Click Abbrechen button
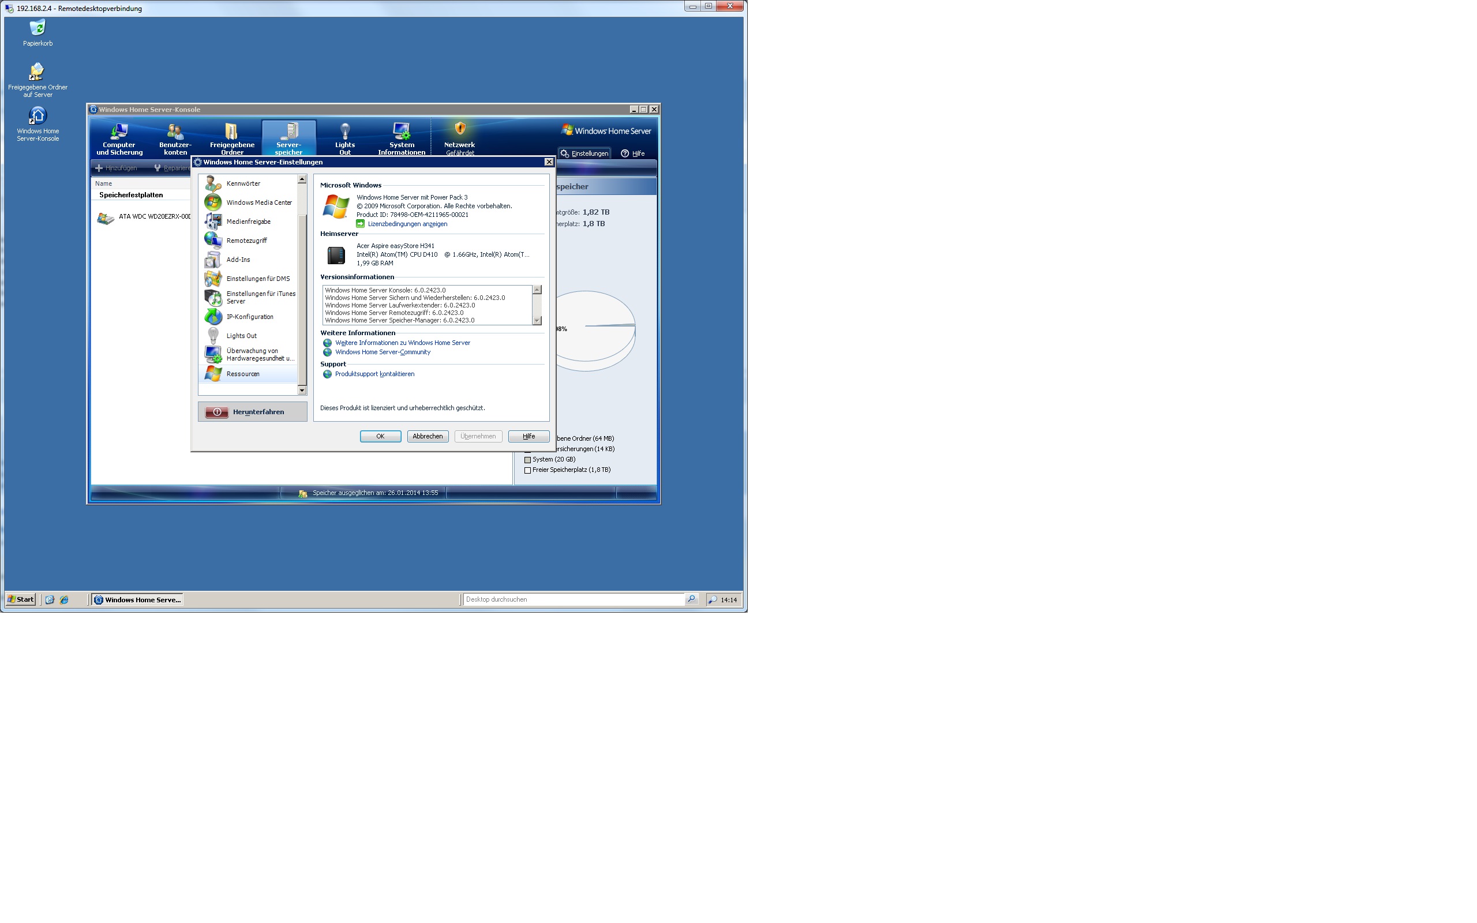Screen dimensions: 1477x923 428,437
